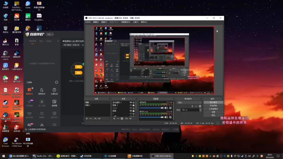The image size is (283, 159).
Task: Open Edit menu in OBS
Action: [x=96, y=22]
